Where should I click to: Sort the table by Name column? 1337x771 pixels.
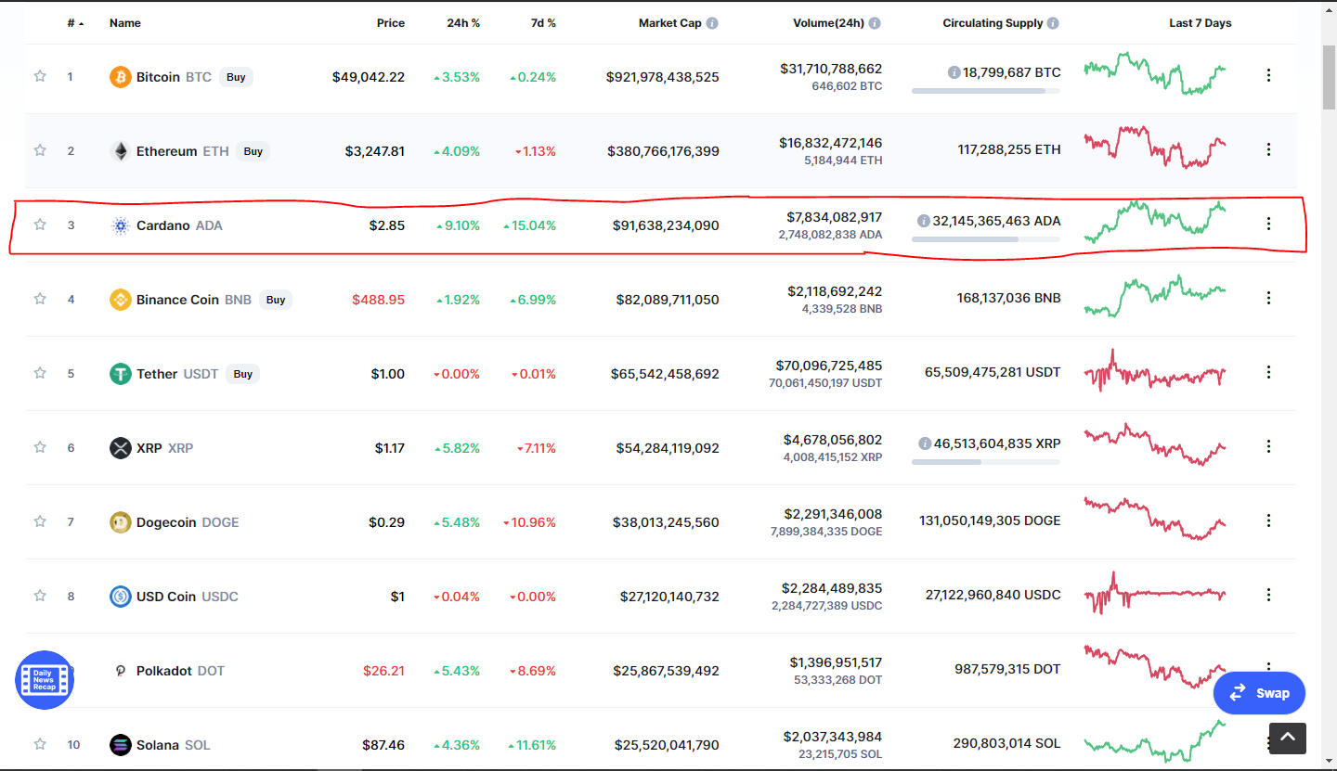pyautogui.click(x=125, y=23)
